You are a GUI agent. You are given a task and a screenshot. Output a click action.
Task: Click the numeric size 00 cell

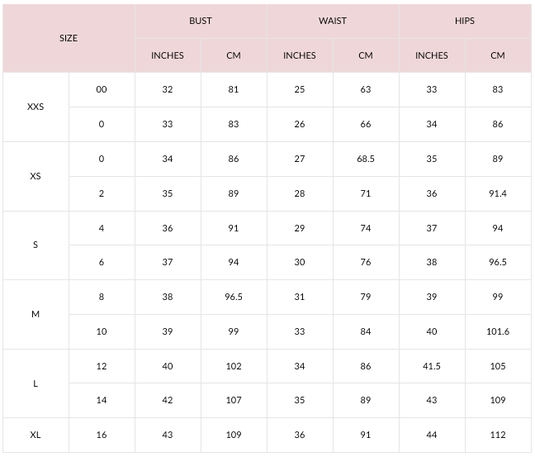[x=102, y=89]
